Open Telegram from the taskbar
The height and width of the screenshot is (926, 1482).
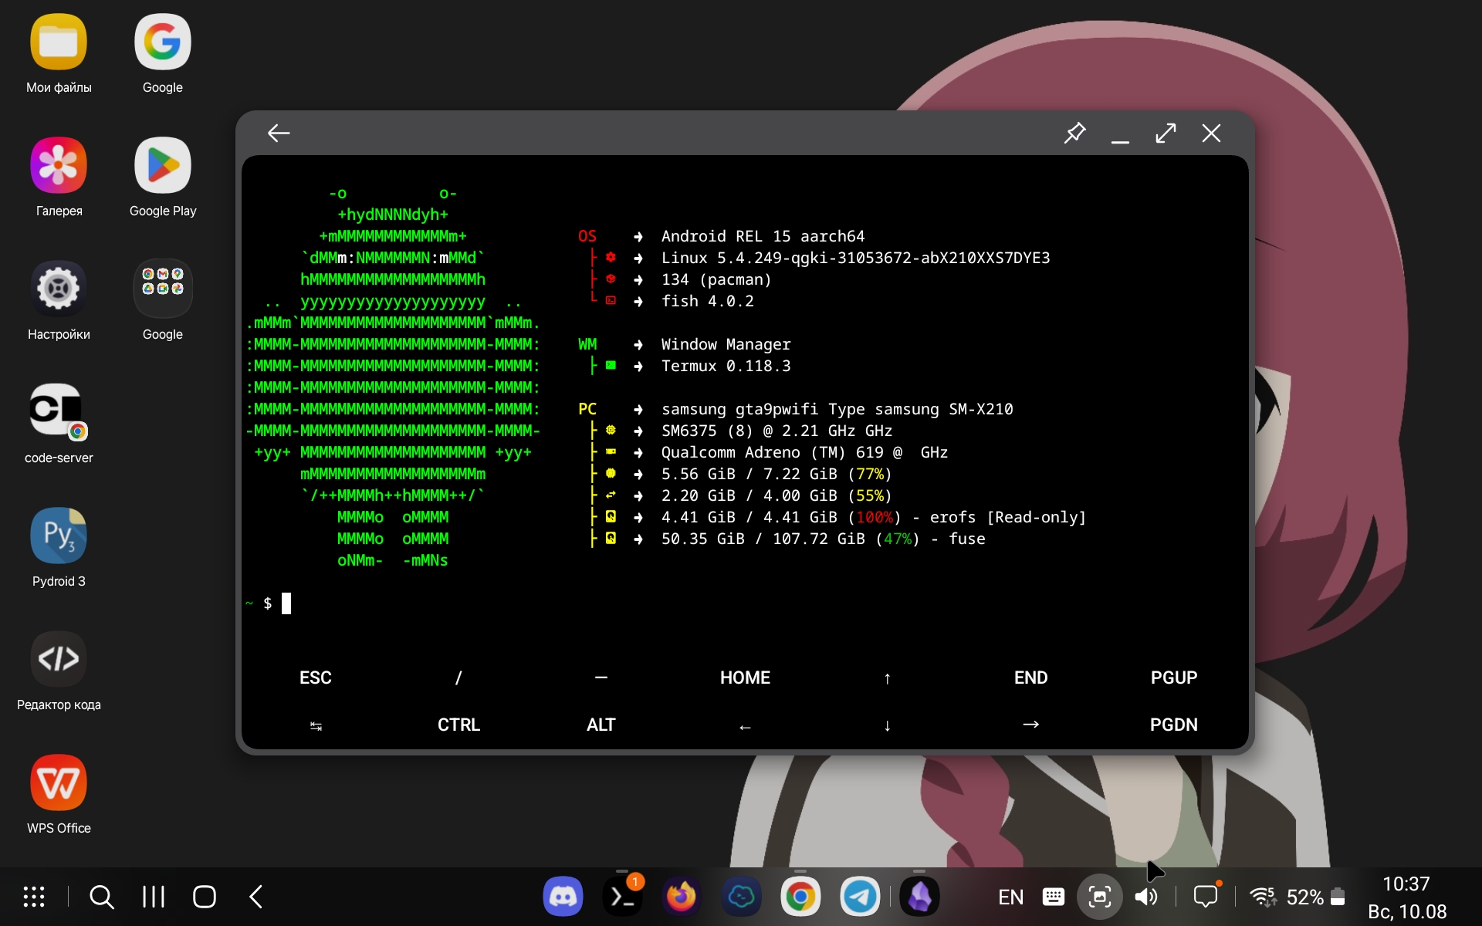tap(859, 896)
